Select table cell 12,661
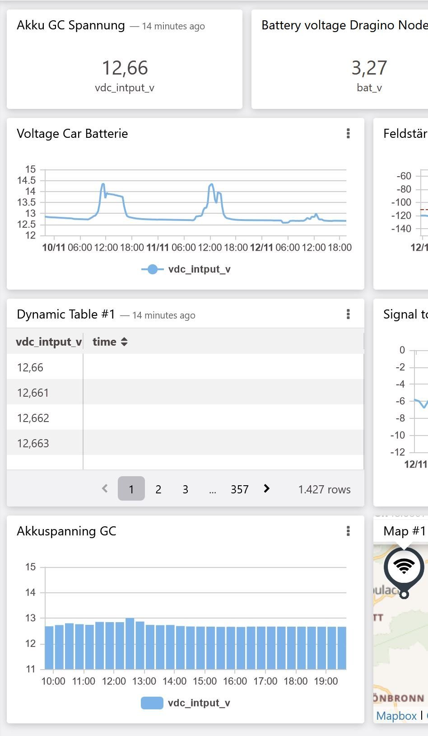 (x=33, y=393)
